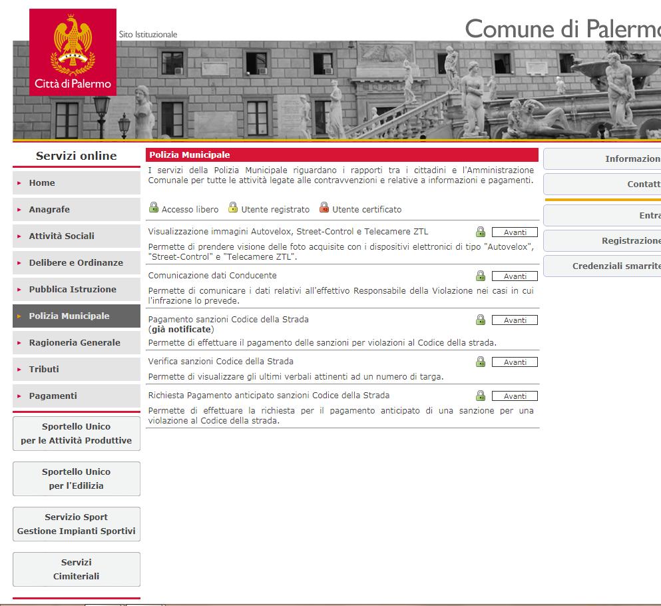Click the padlock next to Verifica sanzioni service
Screen dimensions: 661x606
480,362
